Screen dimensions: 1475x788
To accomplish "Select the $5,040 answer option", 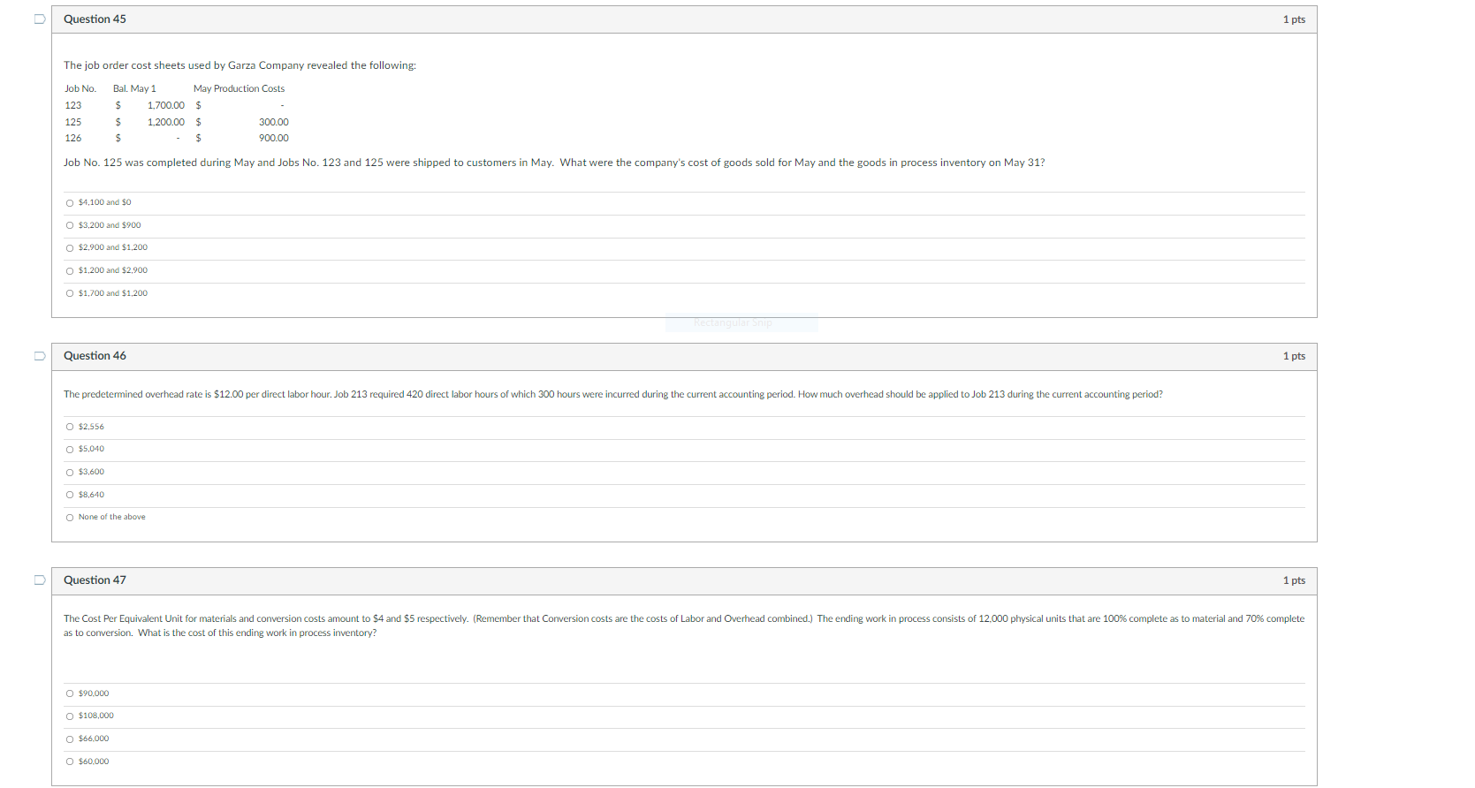I will [x=70, y=450].
